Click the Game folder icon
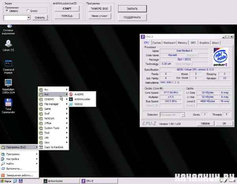Image resolution: width=237 pixels, height=184 pixels. (x=41, y=109)
